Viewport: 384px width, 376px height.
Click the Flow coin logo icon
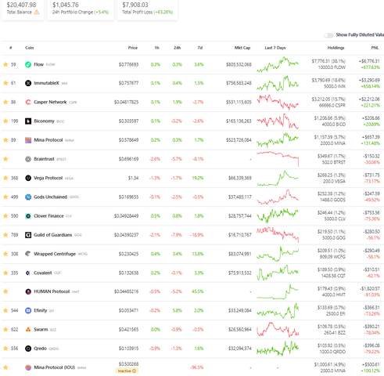point(28,64)
